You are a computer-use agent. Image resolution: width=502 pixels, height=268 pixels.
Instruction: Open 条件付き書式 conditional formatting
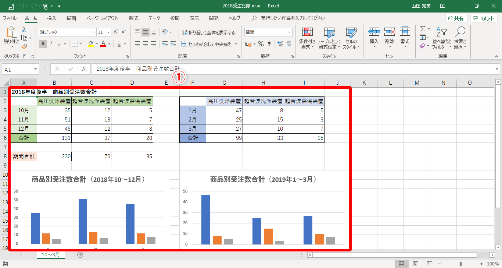tap(307, 38)
